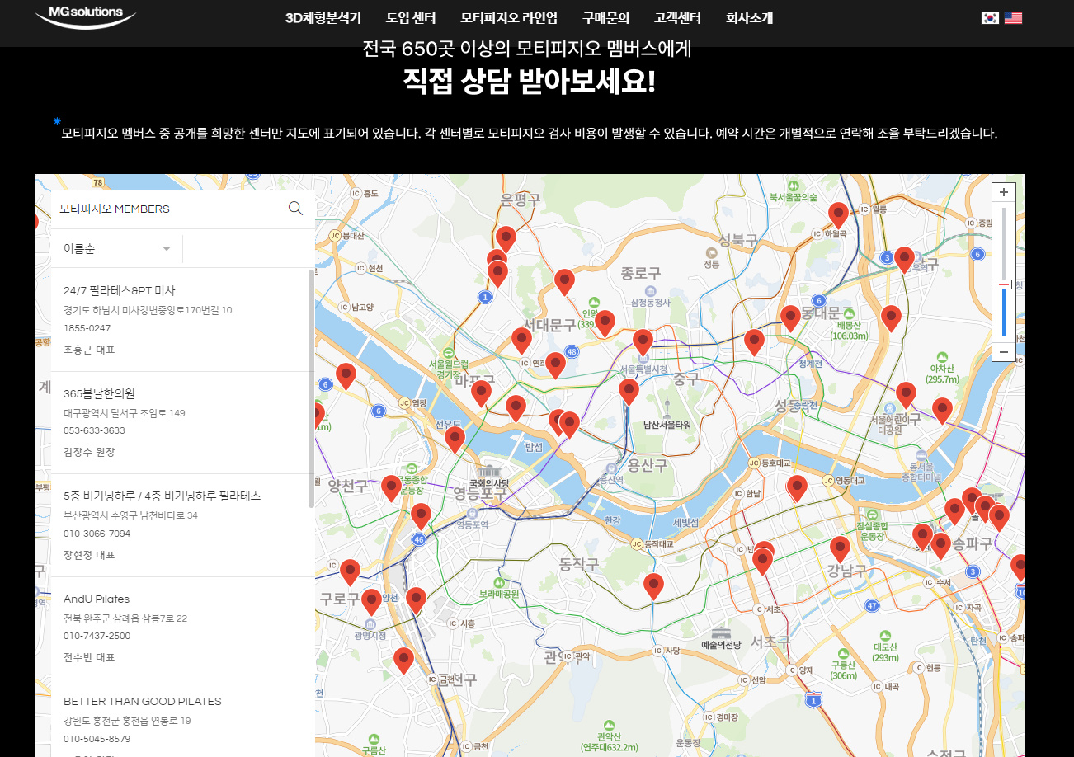The width and height of the screenshot is (1074, 757).
Task: Open the 회사소개 menu
Action: 750,18
